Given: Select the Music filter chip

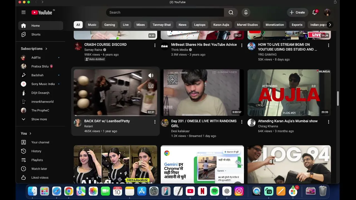Looking at the screenshot, I should 92,25.
